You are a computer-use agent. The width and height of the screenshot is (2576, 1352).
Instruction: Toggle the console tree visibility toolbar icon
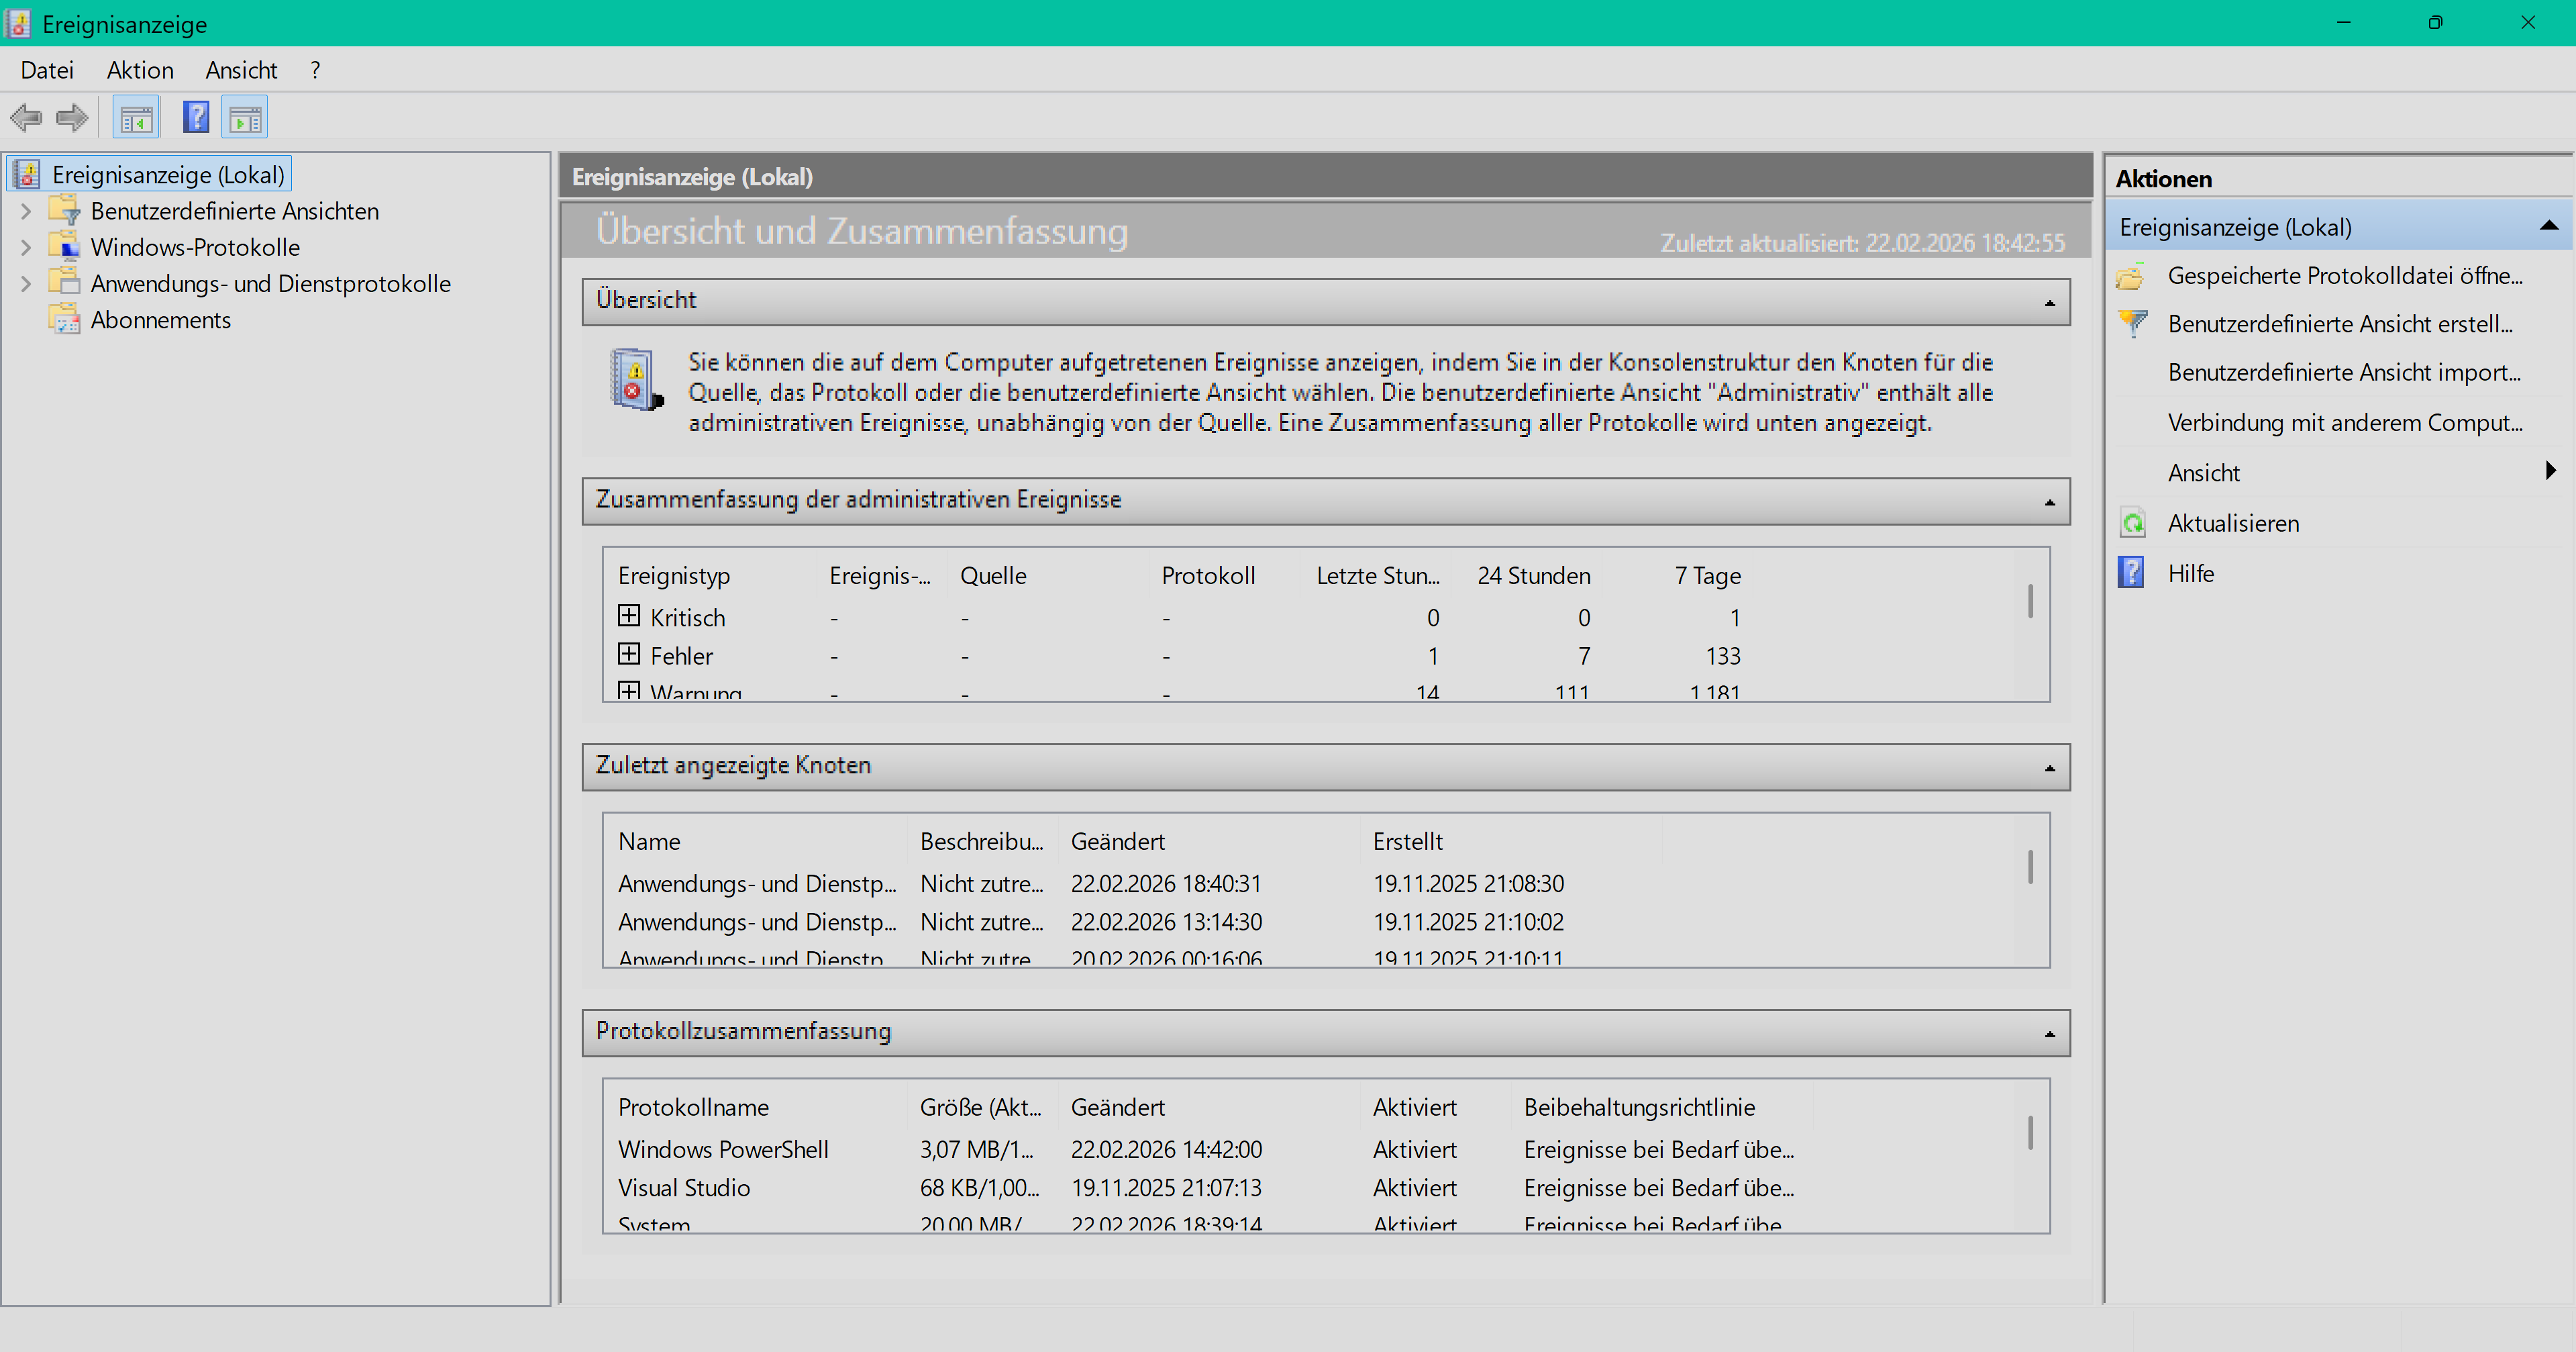136,117
